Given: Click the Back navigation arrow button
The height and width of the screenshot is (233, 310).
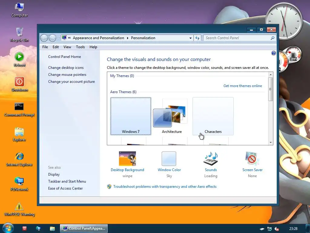Looking at the screenshot, I should (44, 38).
